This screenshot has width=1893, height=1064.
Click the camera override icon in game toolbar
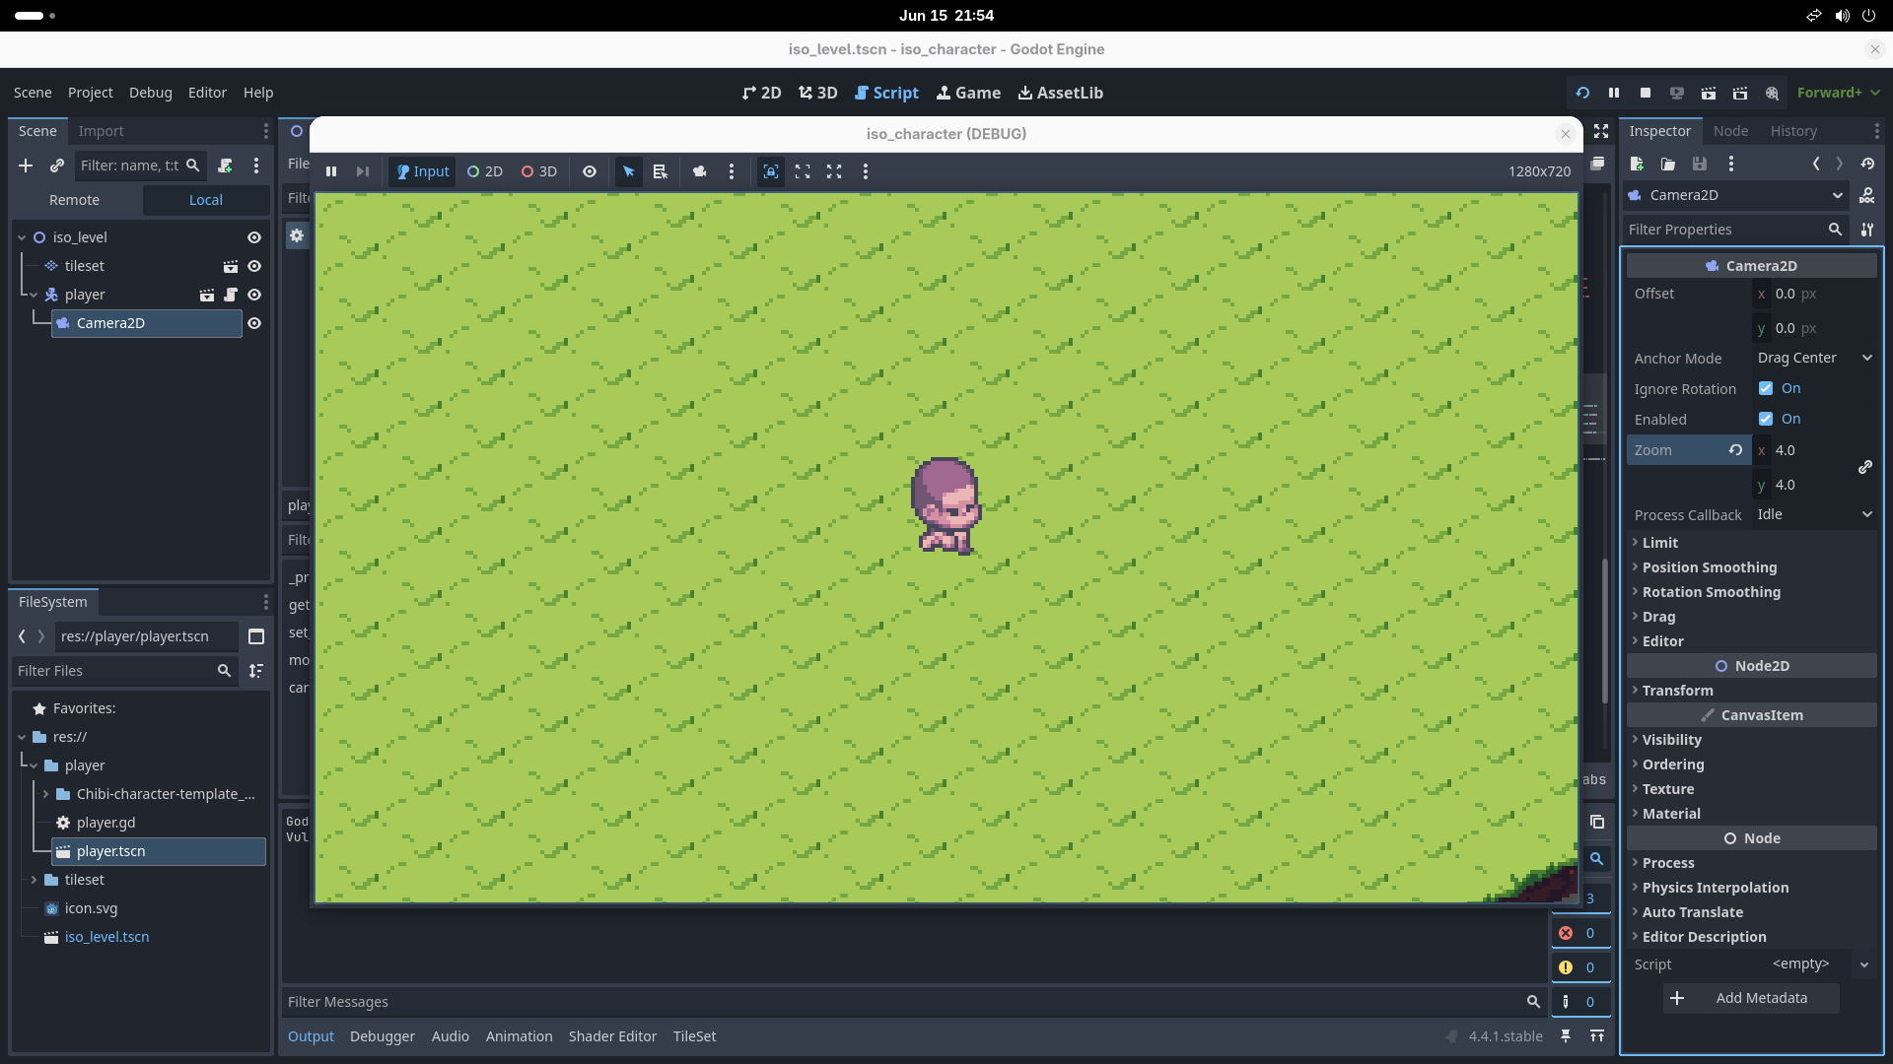(700, 171)
